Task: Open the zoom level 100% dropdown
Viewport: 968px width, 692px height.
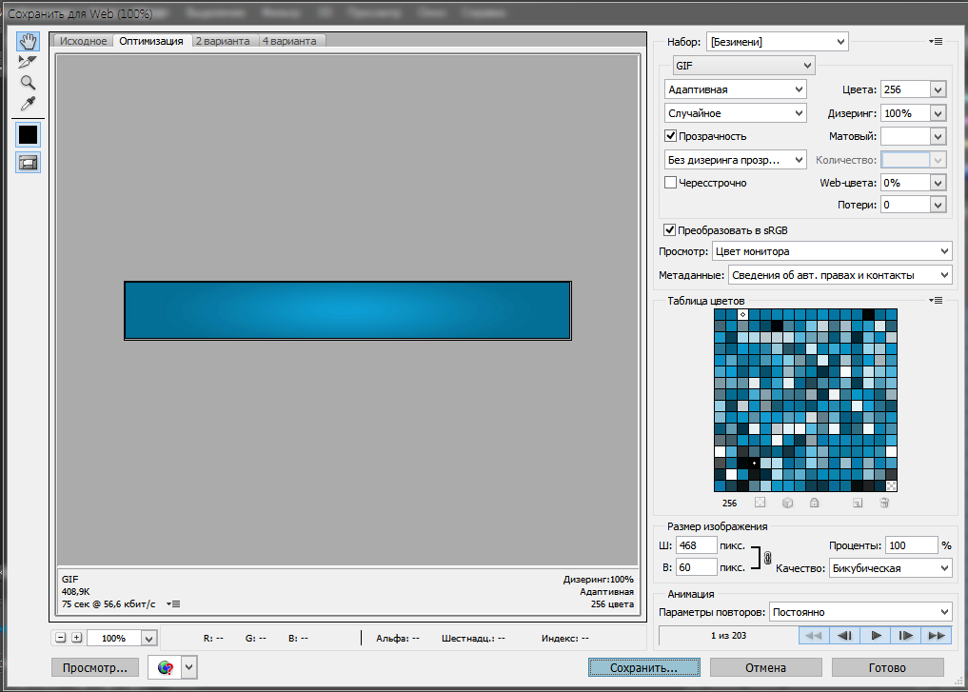Action: point(148,639)
